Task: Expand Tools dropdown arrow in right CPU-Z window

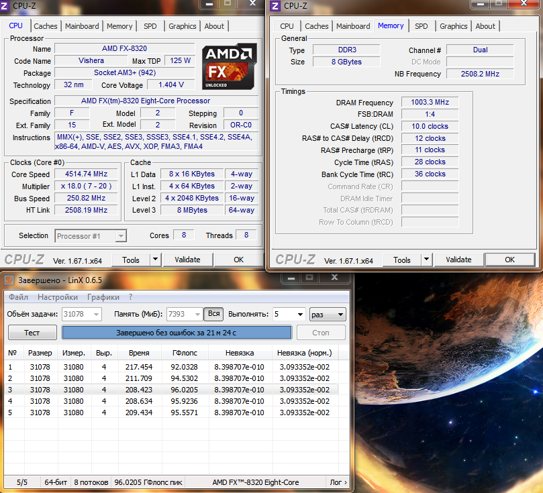Action: coord(427,260)
